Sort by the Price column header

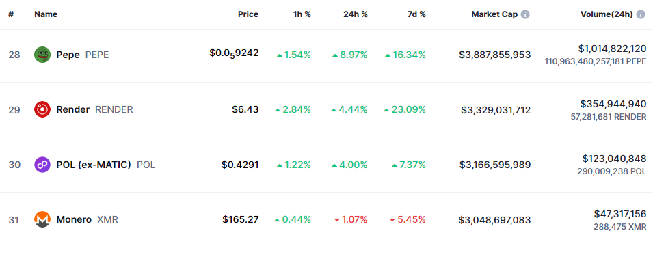click(248, 14)
